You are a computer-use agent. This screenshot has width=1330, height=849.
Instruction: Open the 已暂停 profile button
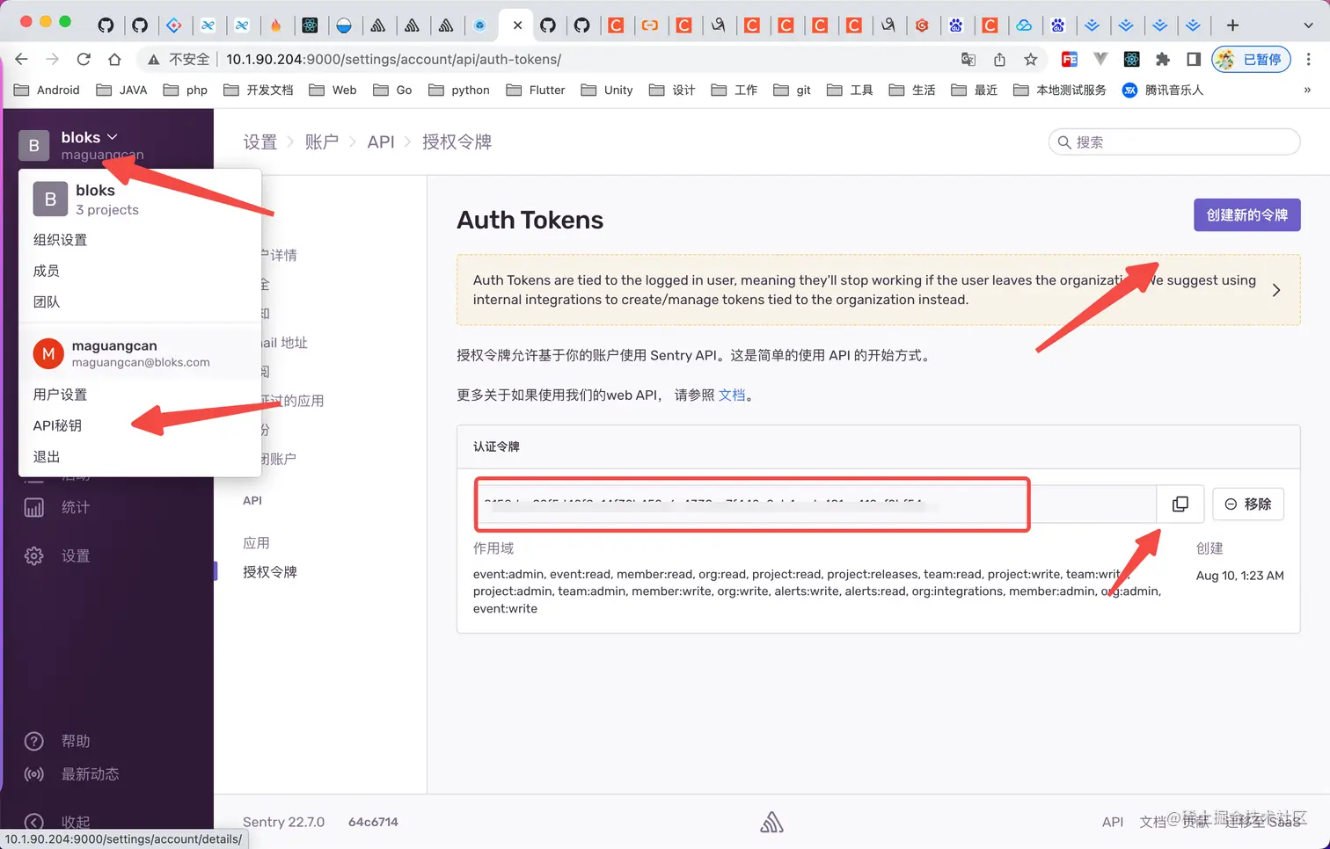tap(1251, 59)
